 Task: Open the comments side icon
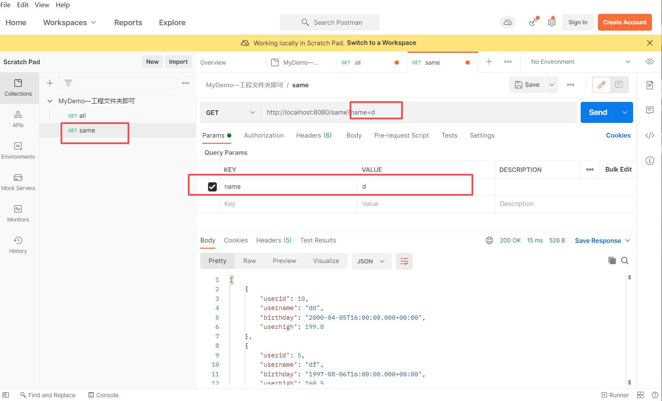[x=650, y=110]
